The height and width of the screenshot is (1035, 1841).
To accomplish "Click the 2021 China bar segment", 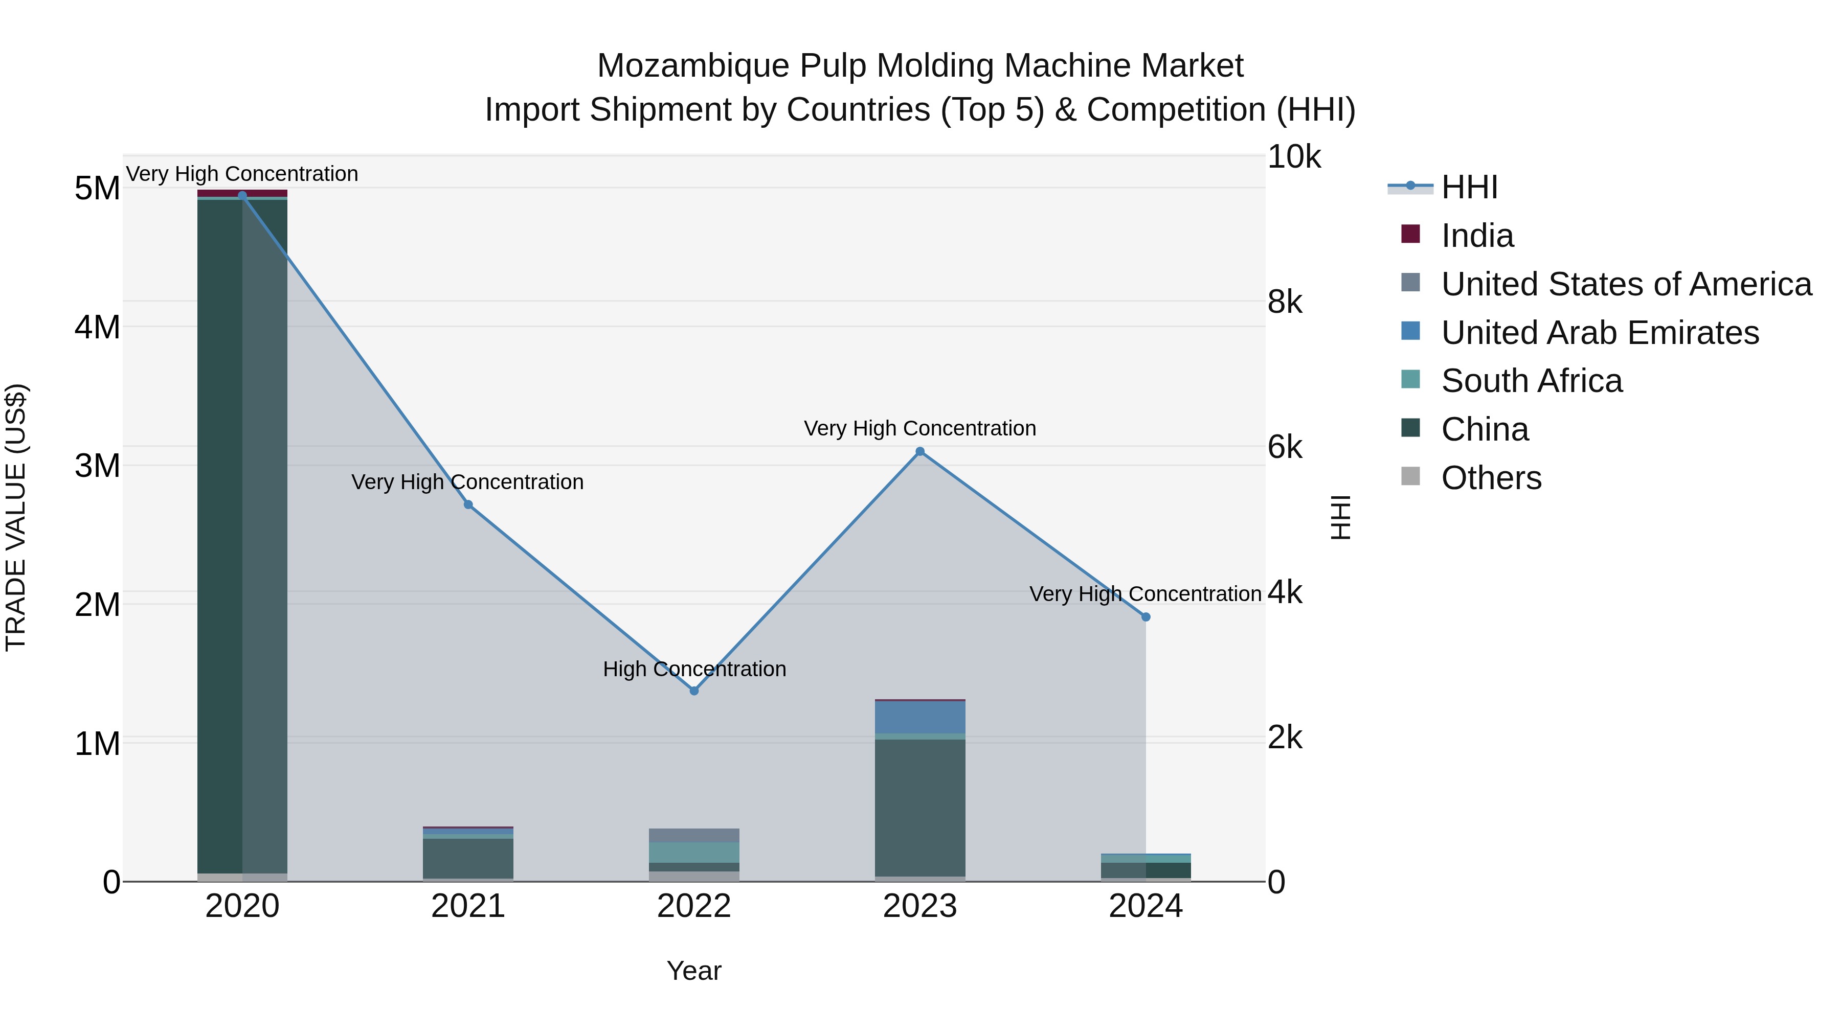I will click(468, 859).
